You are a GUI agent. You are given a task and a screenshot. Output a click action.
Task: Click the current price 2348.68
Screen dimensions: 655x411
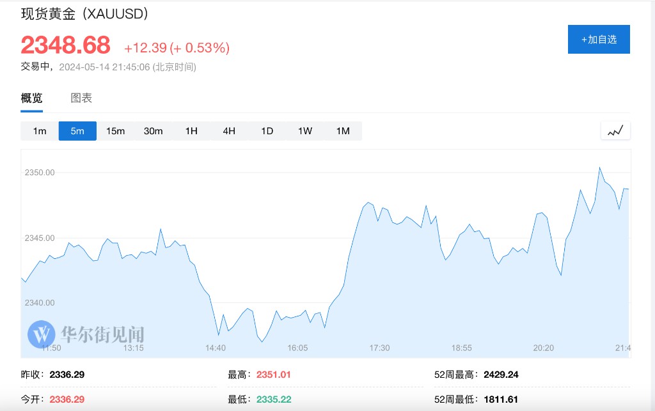[x=66, y=45]
